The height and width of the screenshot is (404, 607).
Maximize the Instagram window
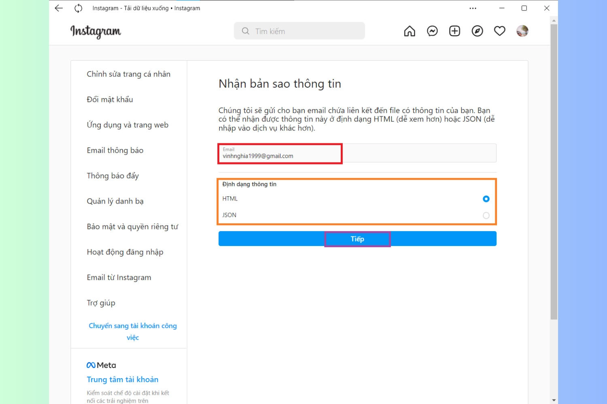pyautogui.click(x=524, y=8)
